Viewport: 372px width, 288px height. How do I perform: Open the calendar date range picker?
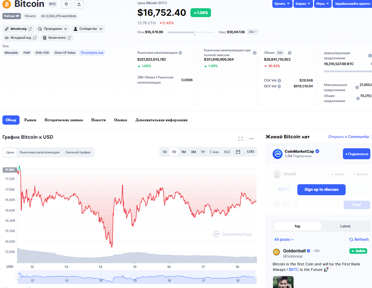coord(238,152)
